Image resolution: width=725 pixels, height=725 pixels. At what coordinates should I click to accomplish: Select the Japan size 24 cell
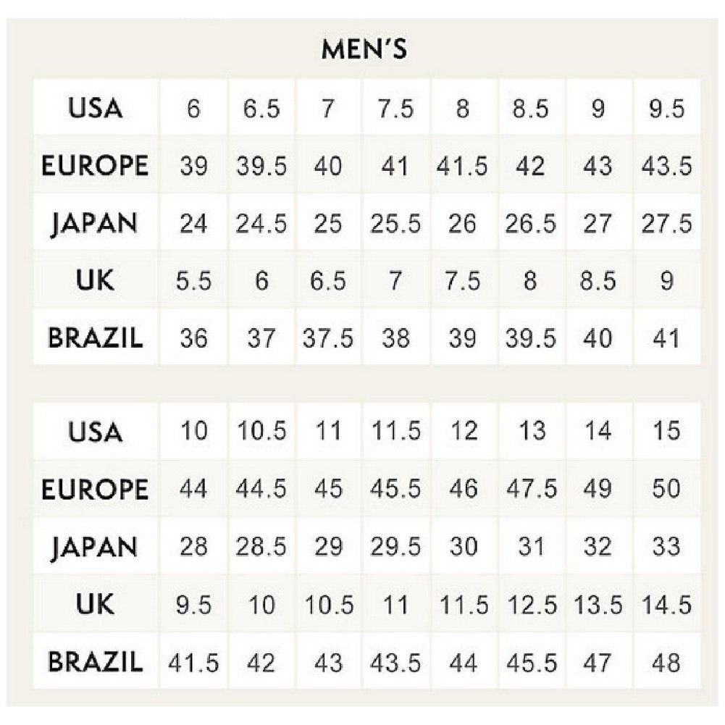click(x=193, y=223)
